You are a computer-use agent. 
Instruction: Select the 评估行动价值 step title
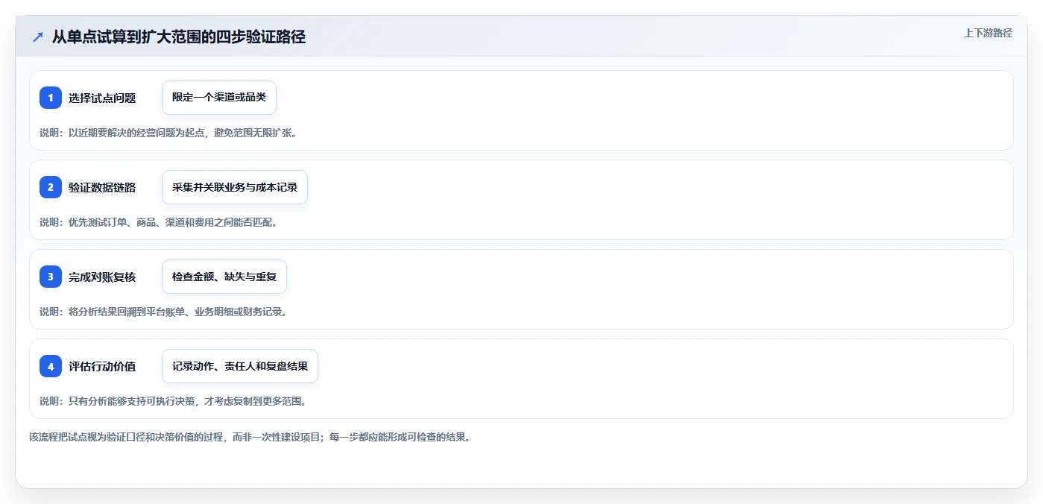102,366
